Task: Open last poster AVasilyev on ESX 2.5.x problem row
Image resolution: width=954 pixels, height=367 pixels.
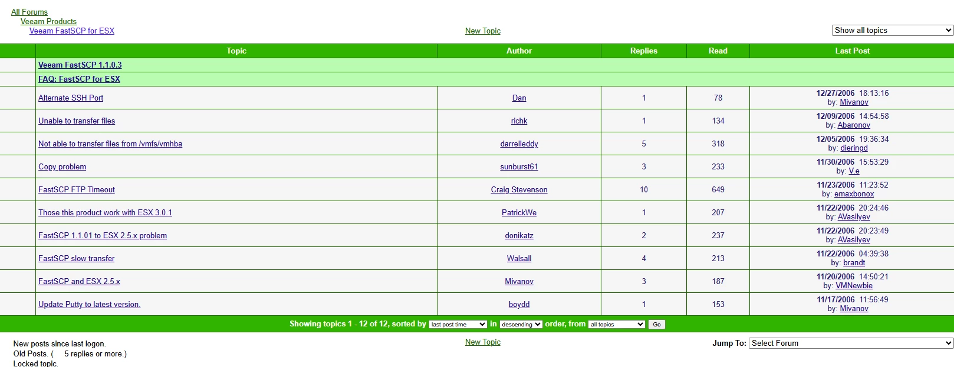Action: pyautogui.click(x=854, y=240)
